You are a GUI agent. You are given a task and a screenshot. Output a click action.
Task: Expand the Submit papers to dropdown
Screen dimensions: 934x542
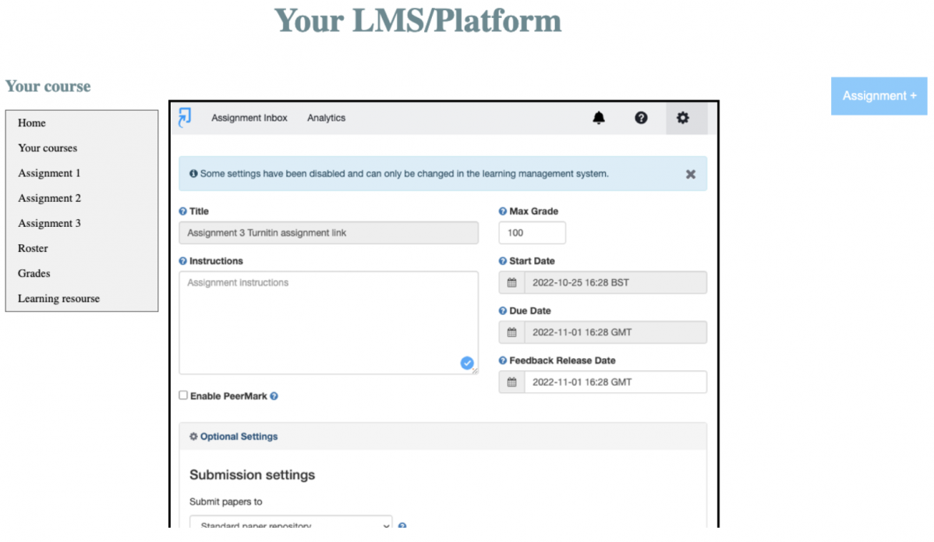[x=291, y=525]
